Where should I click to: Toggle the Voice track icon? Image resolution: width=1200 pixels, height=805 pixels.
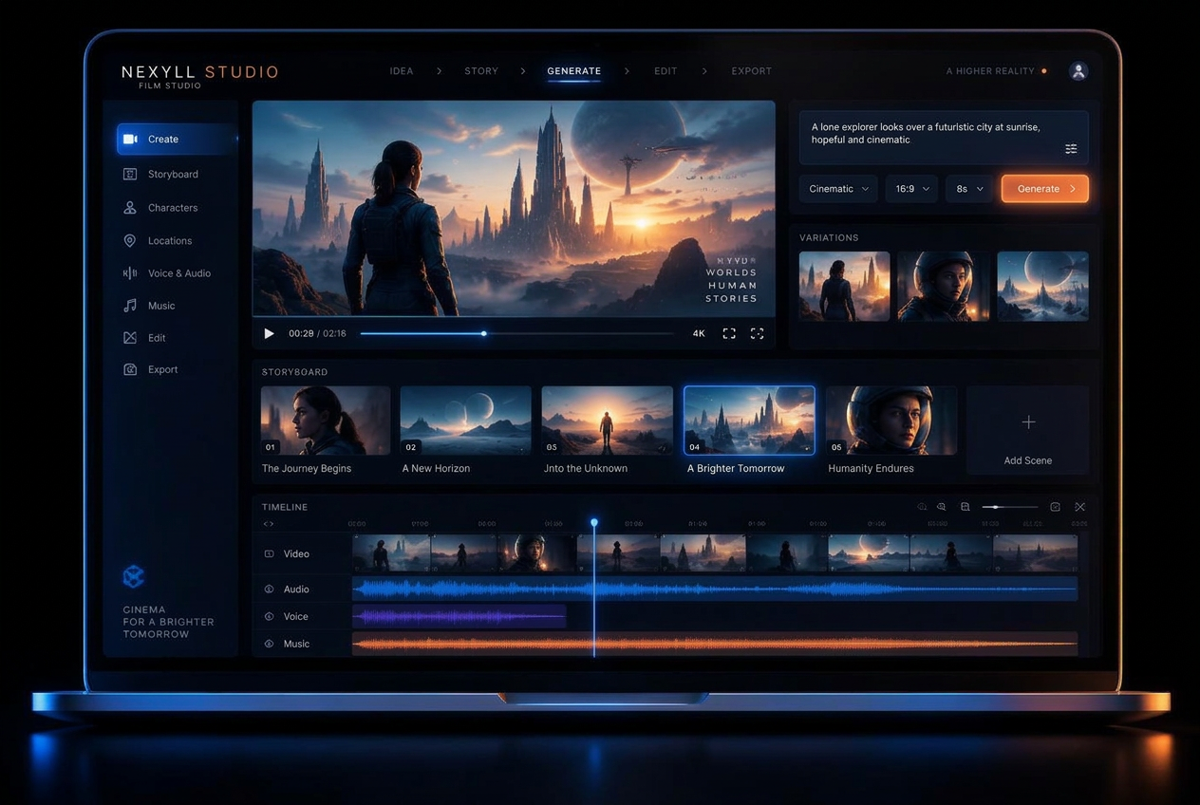point(269,616)
